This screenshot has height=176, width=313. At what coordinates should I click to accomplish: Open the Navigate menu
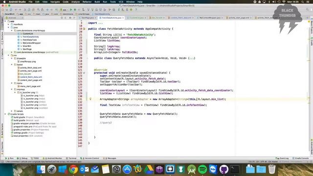(x=55, y=2)
